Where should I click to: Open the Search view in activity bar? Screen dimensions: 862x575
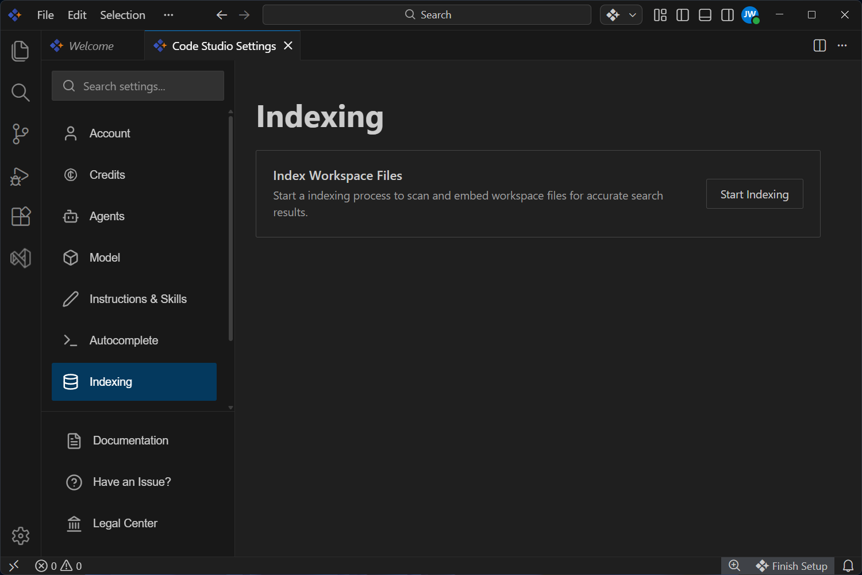pos(21,92)
